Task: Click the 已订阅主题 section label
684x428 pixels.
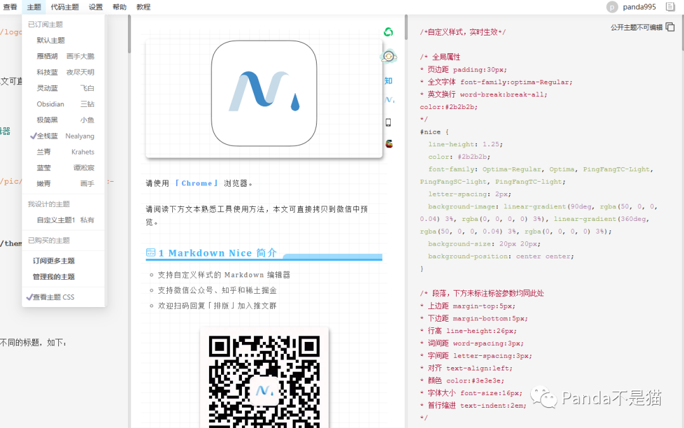Action: [x=46, y=25]
